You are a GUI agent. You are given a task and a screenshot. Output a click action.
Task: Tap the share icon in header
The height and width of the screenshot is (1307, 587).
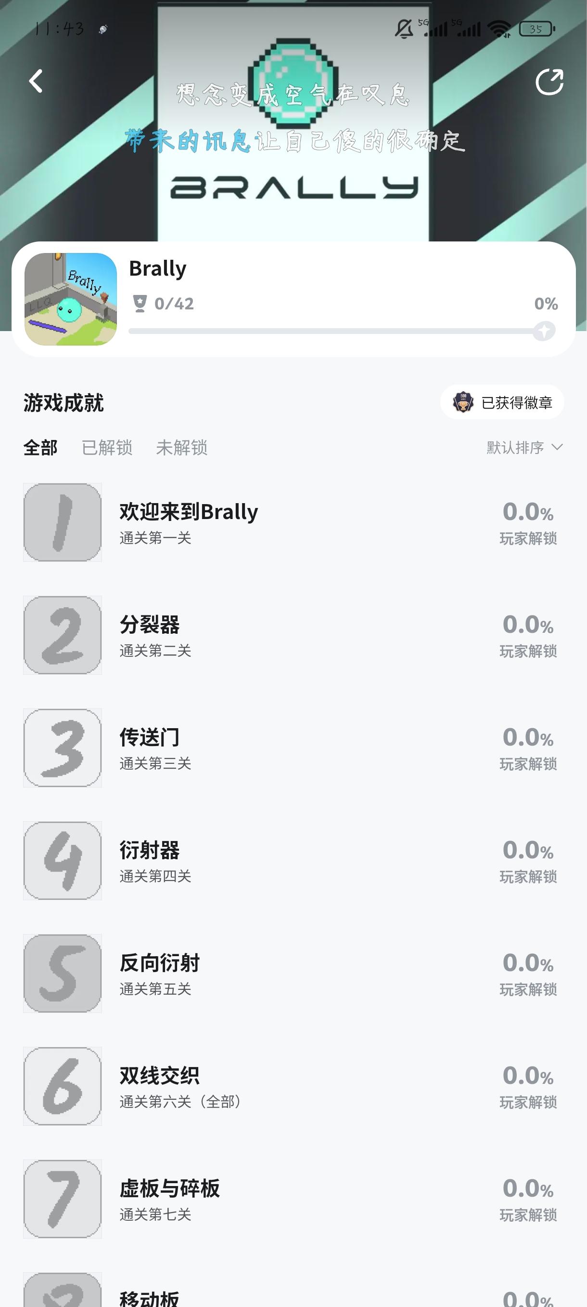point(549,82)
